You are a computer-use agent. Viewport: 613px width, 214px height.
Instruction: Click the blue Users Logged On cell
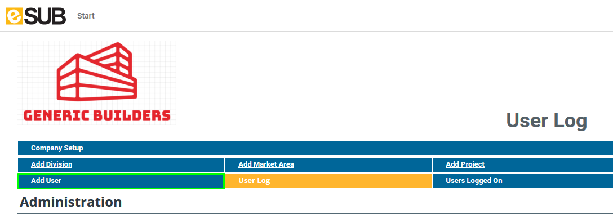click(x=523, y=181)
